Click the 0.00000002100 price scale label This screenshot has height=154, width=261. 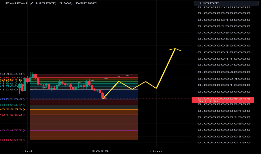pos(224,111)
